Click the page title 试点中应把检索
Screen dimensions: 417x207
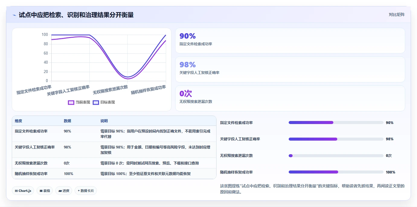point(76,15)
